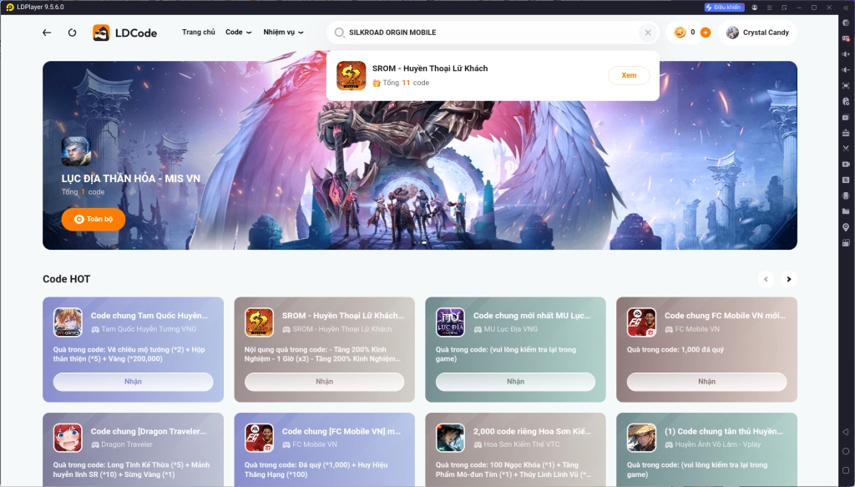
Task: Open Code chung [FC Mobile VN] card title
Action: (x=341, y=431)
